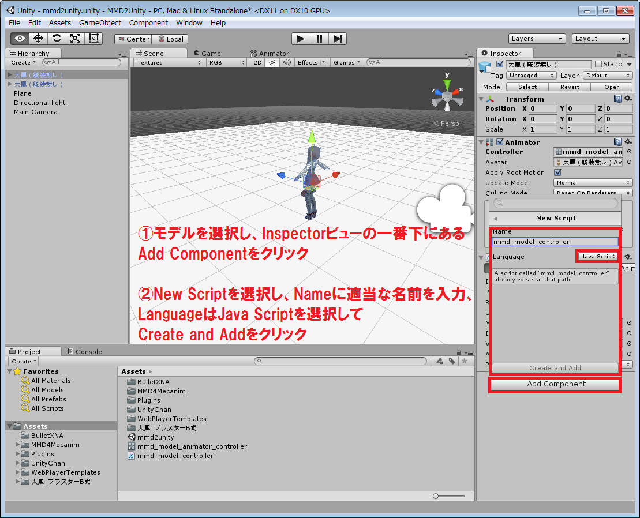640x518 pixels.
Task: Adjust the Project icon size slider
Action: 449,496
